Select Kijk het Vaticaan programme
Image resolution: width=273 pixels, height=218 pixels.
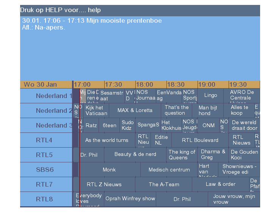click(96, 111)
